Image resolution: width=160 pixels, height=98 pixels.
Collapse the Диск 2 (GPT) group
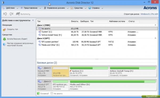pos(155,38)
